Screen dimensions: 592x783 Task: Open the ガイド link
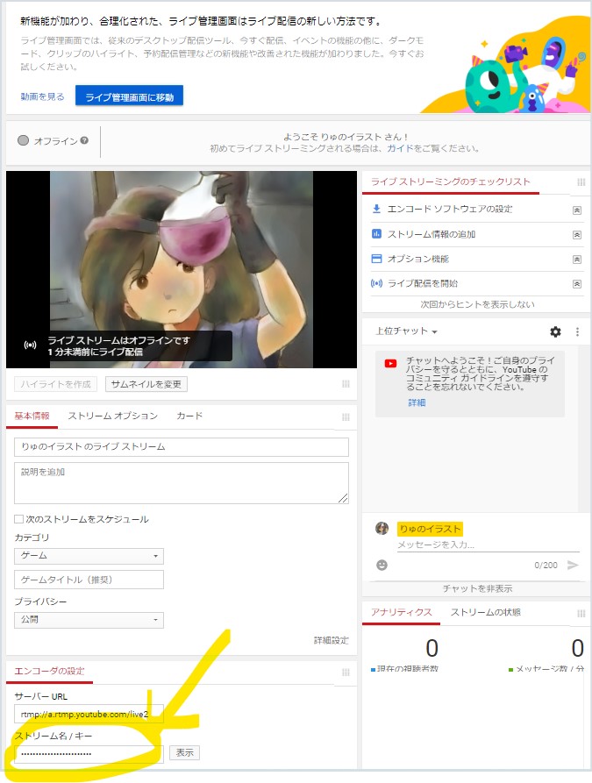pos(400,148)
